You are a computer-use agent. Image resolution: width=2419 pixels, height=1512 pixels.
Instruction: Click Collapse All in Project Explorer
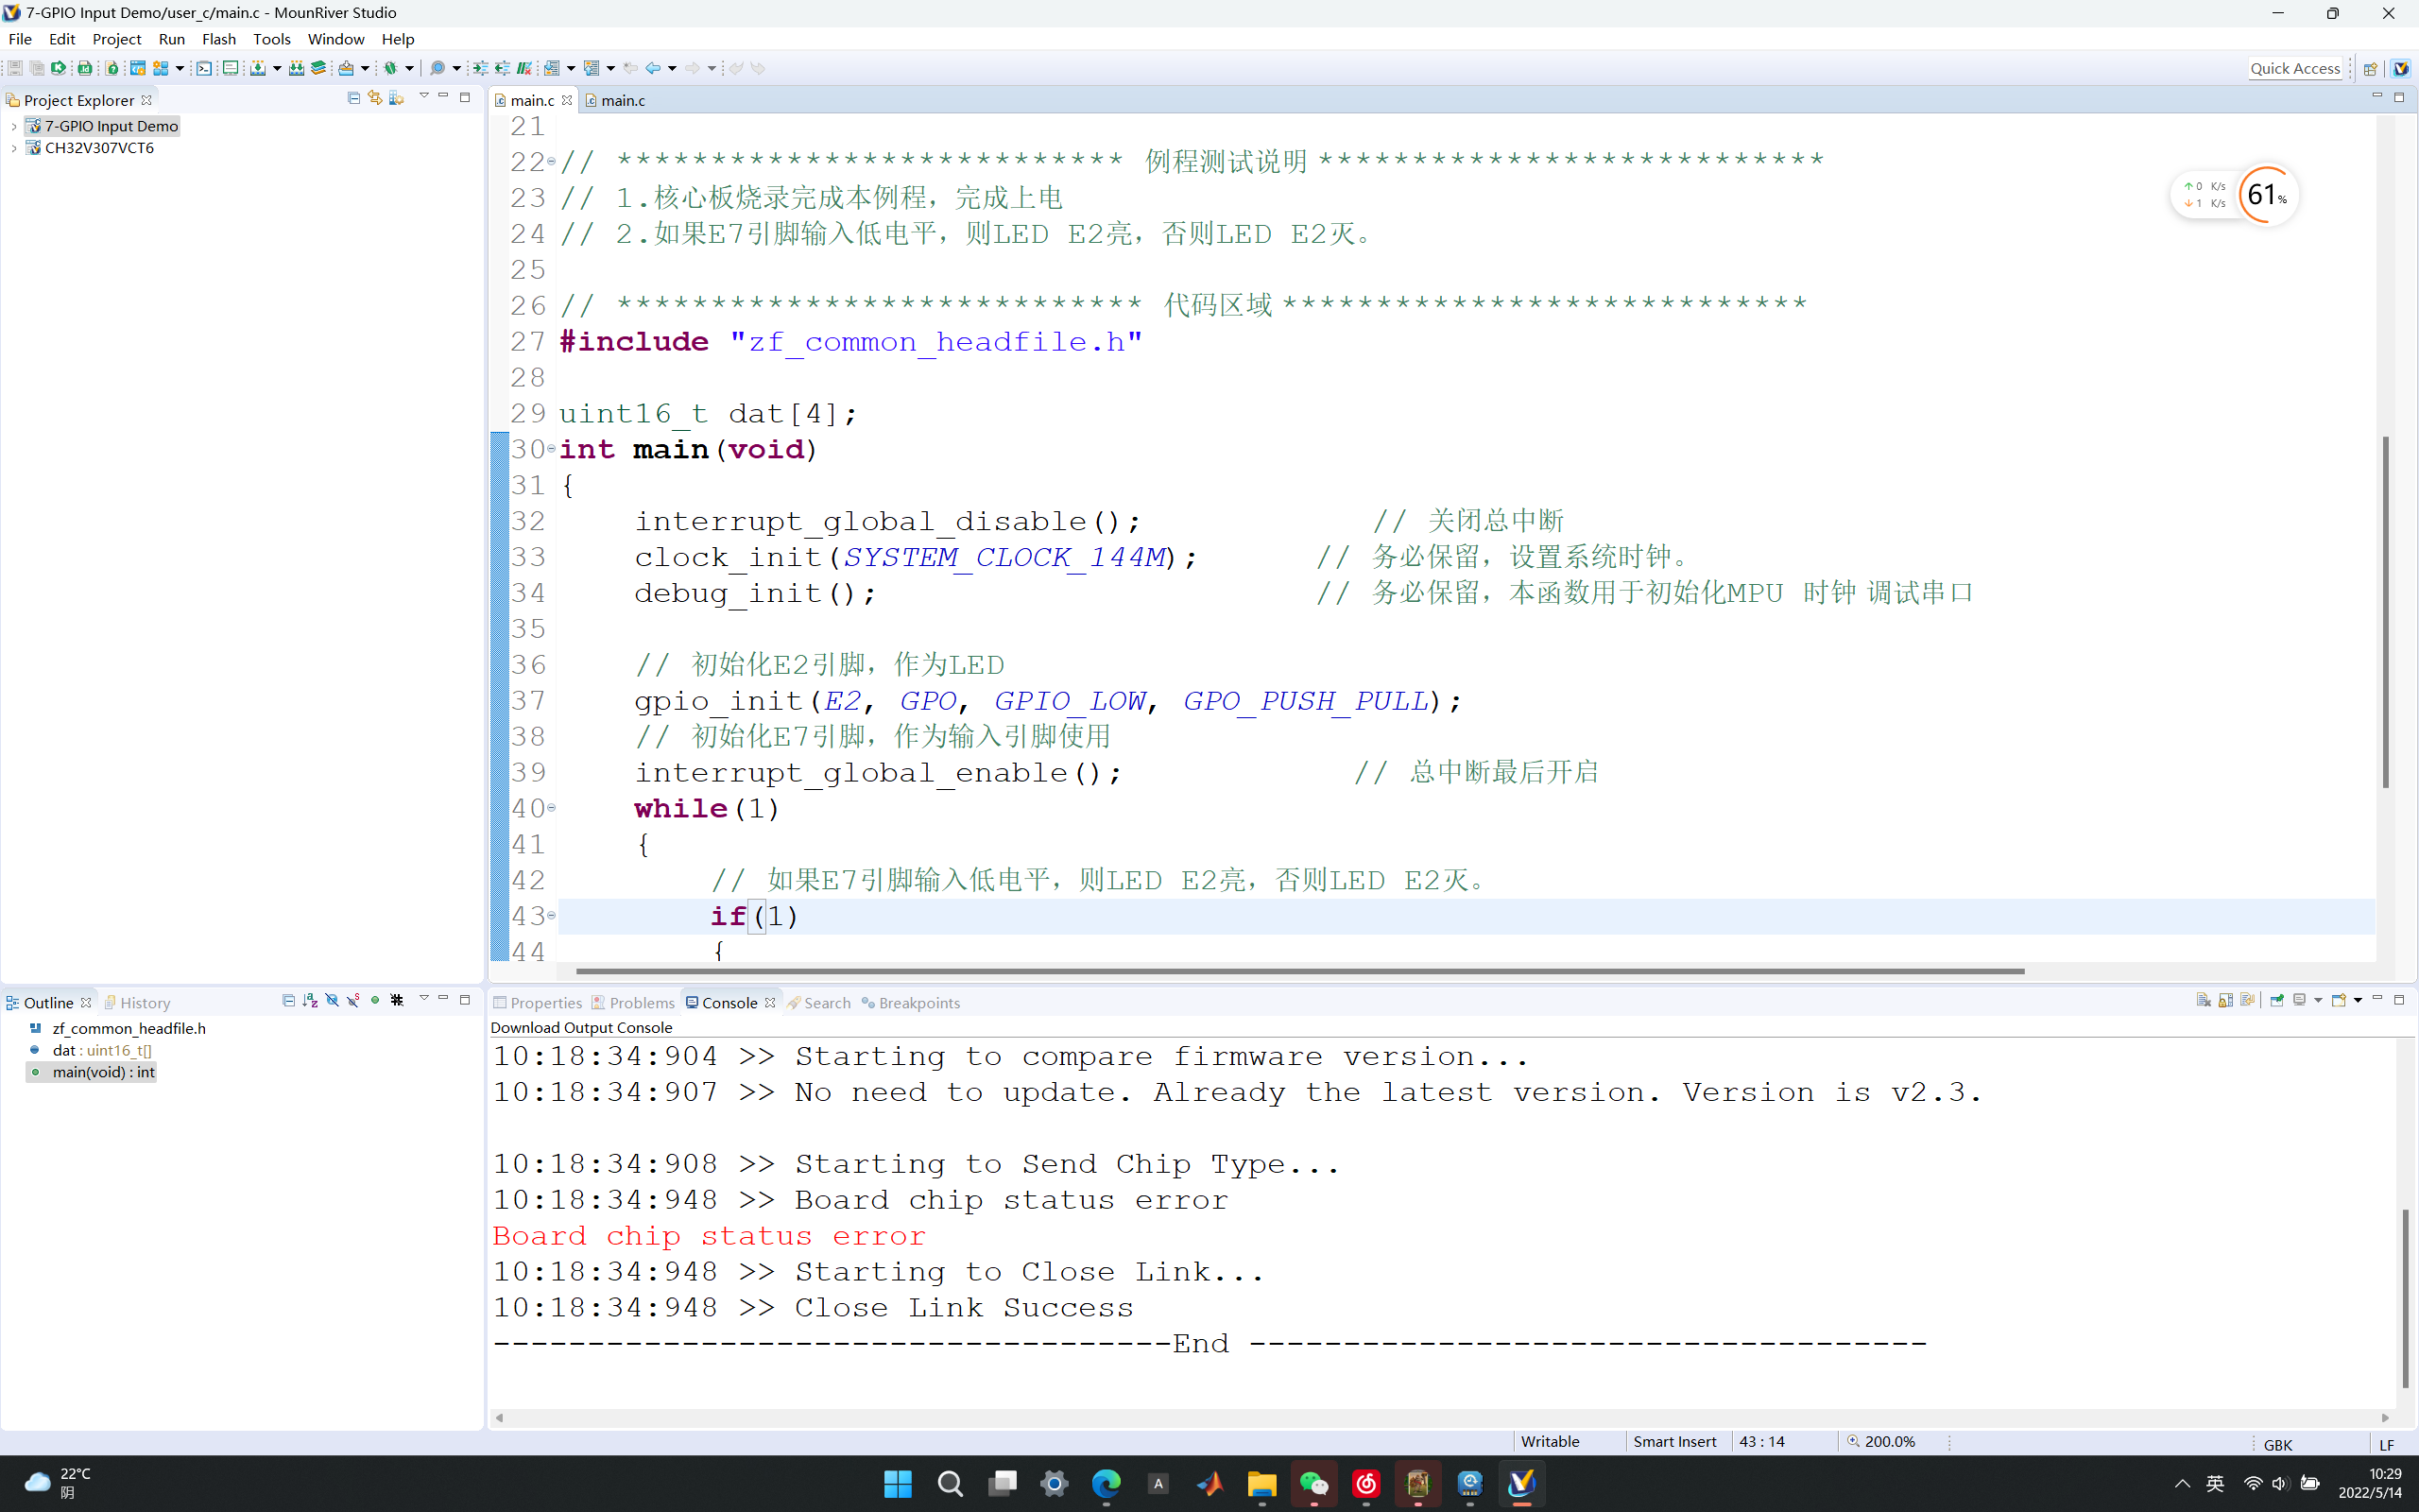coord(353,98)
